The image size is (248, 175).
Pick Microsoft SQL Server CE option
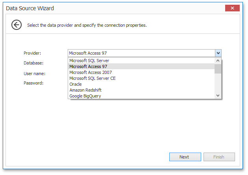point(141,78)
